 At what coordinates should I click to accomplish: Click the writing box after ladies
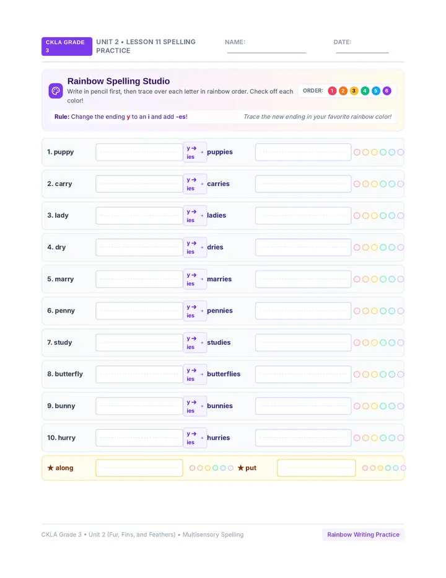303,215
